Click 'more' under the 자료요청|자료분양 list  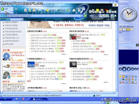106,55
